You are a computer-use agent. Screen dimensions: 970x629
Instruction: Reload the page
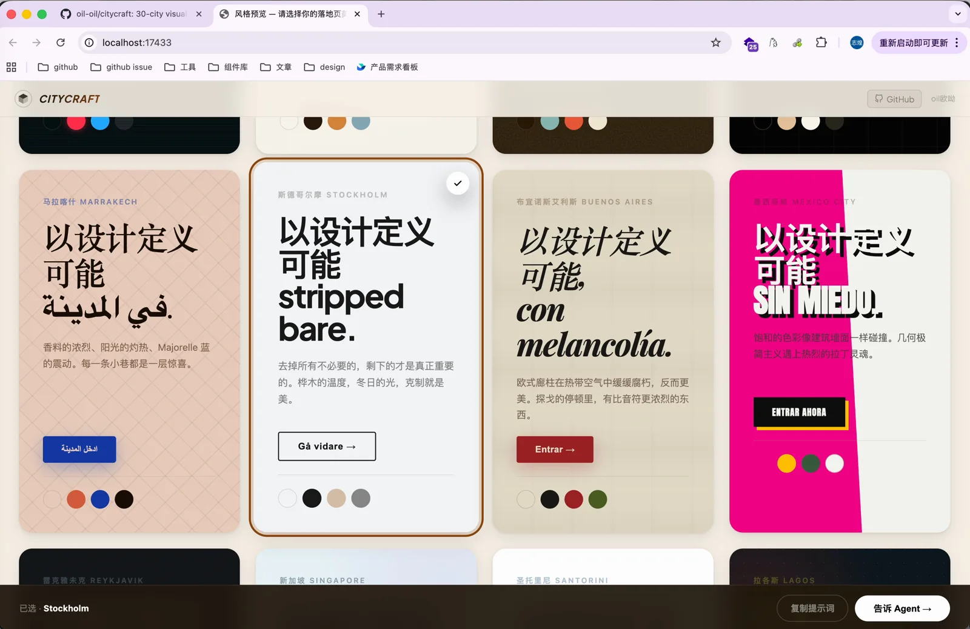click(61, 42)
